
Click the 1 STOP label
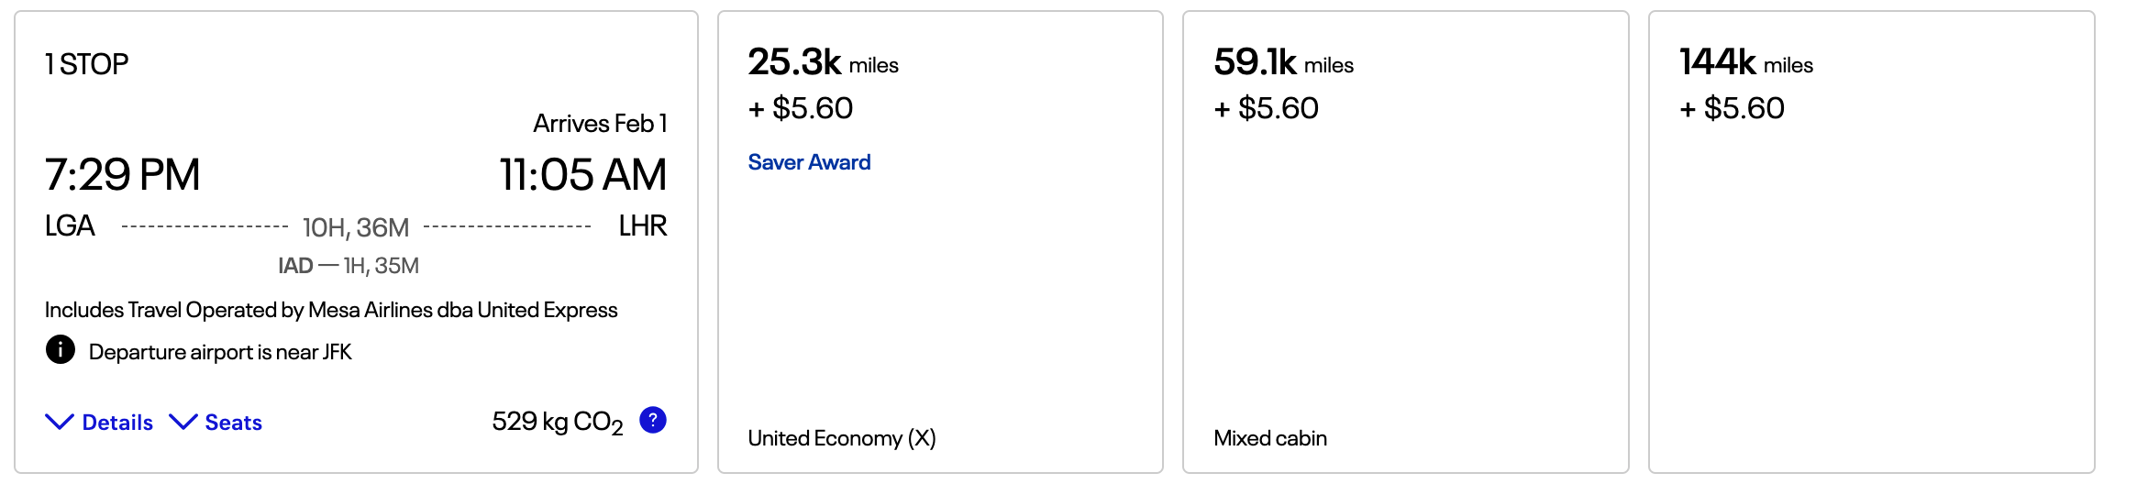pyautogui.click(x=86, y=64)
